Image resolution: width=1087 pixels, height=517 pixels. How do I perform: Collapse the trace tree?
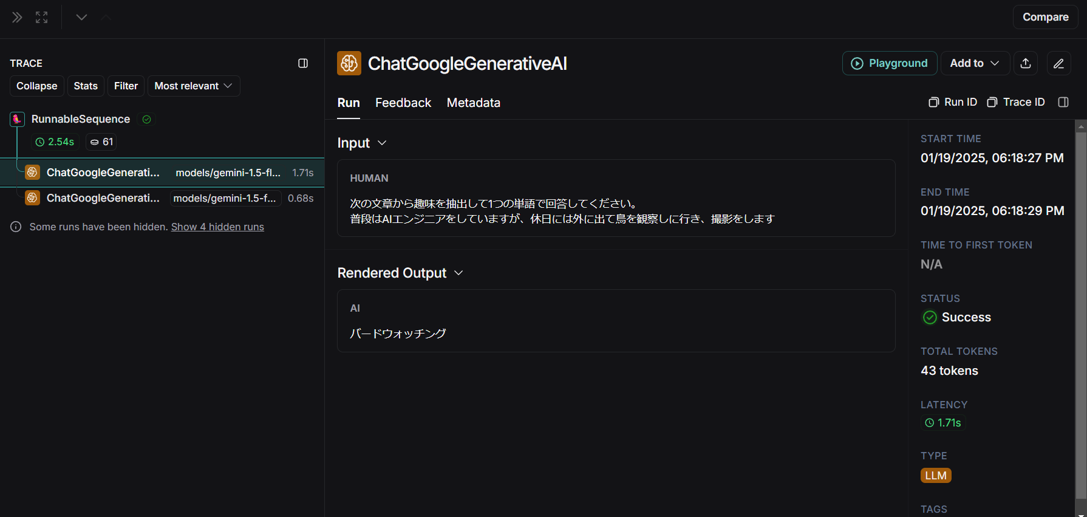(37, 86)
